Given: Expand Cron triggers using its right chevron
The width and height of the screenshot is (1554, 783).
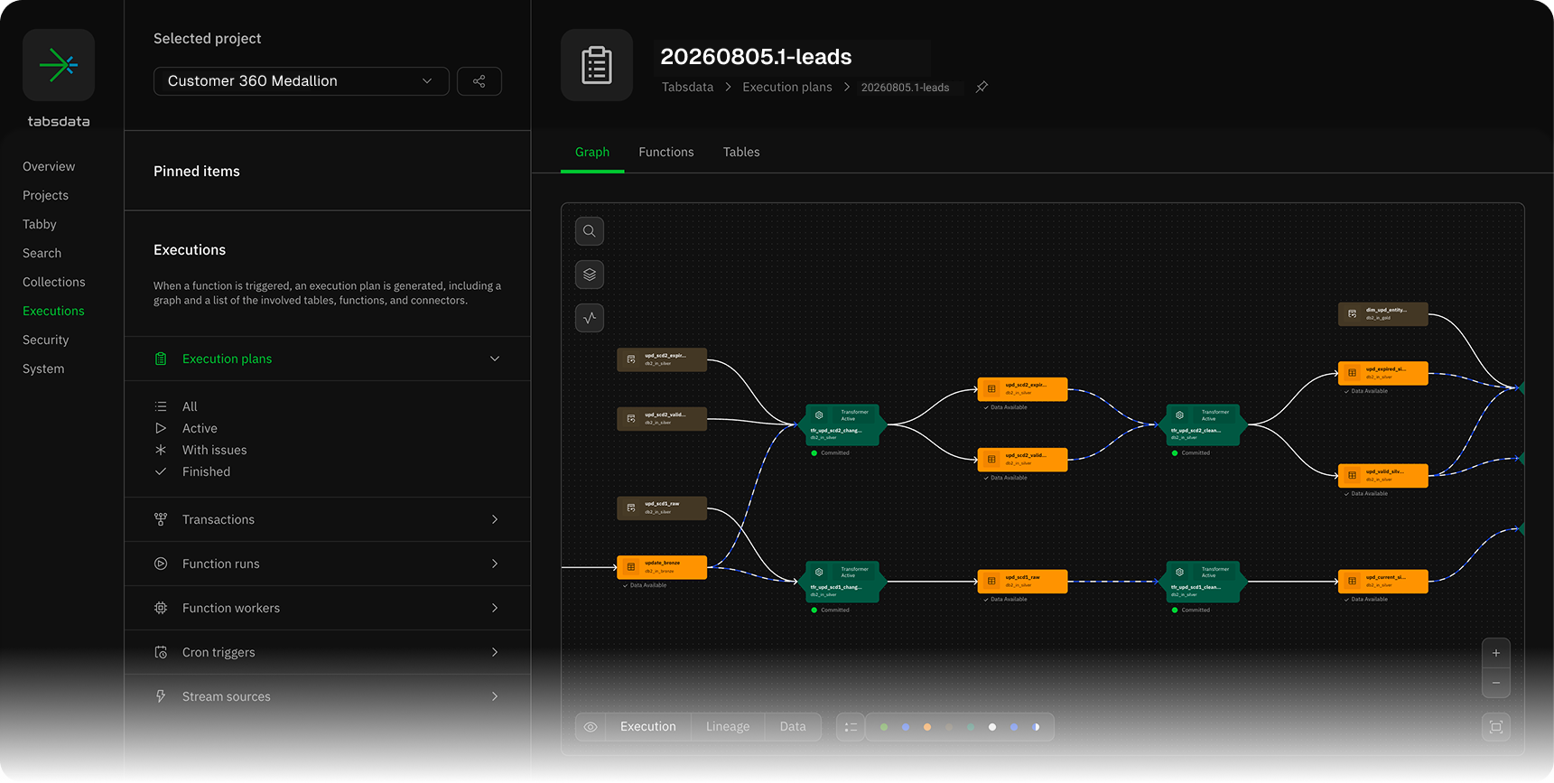Looking at the screenshot, I should tap(495, 652).
